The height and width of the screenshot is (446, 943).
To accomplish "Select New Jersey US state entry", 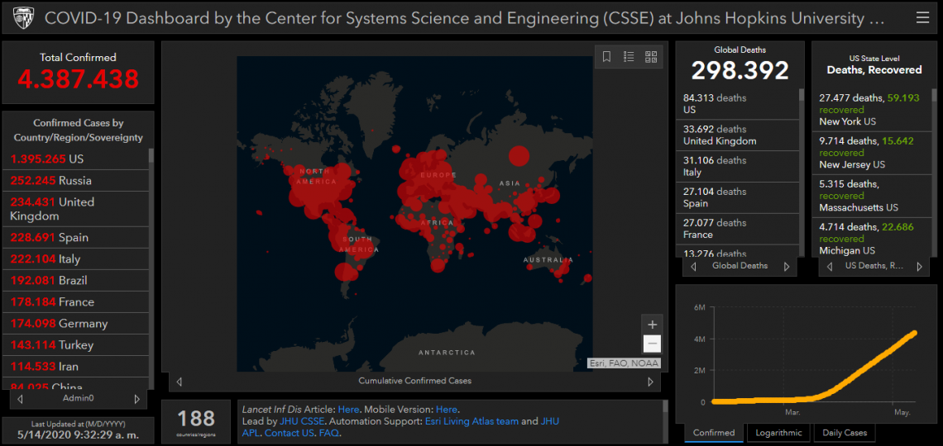I will pyautogui.click(x=874, y=153).
